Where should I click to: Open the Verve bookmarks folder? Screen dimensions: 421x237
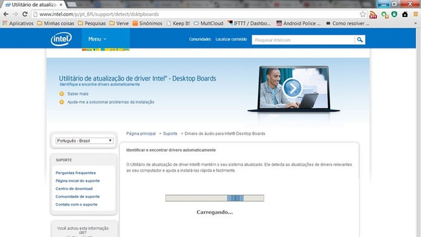point(119,24)
